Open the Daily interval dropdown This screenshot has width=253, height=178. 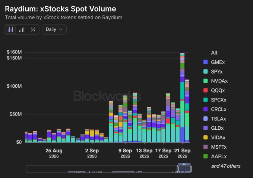[54, 29]
